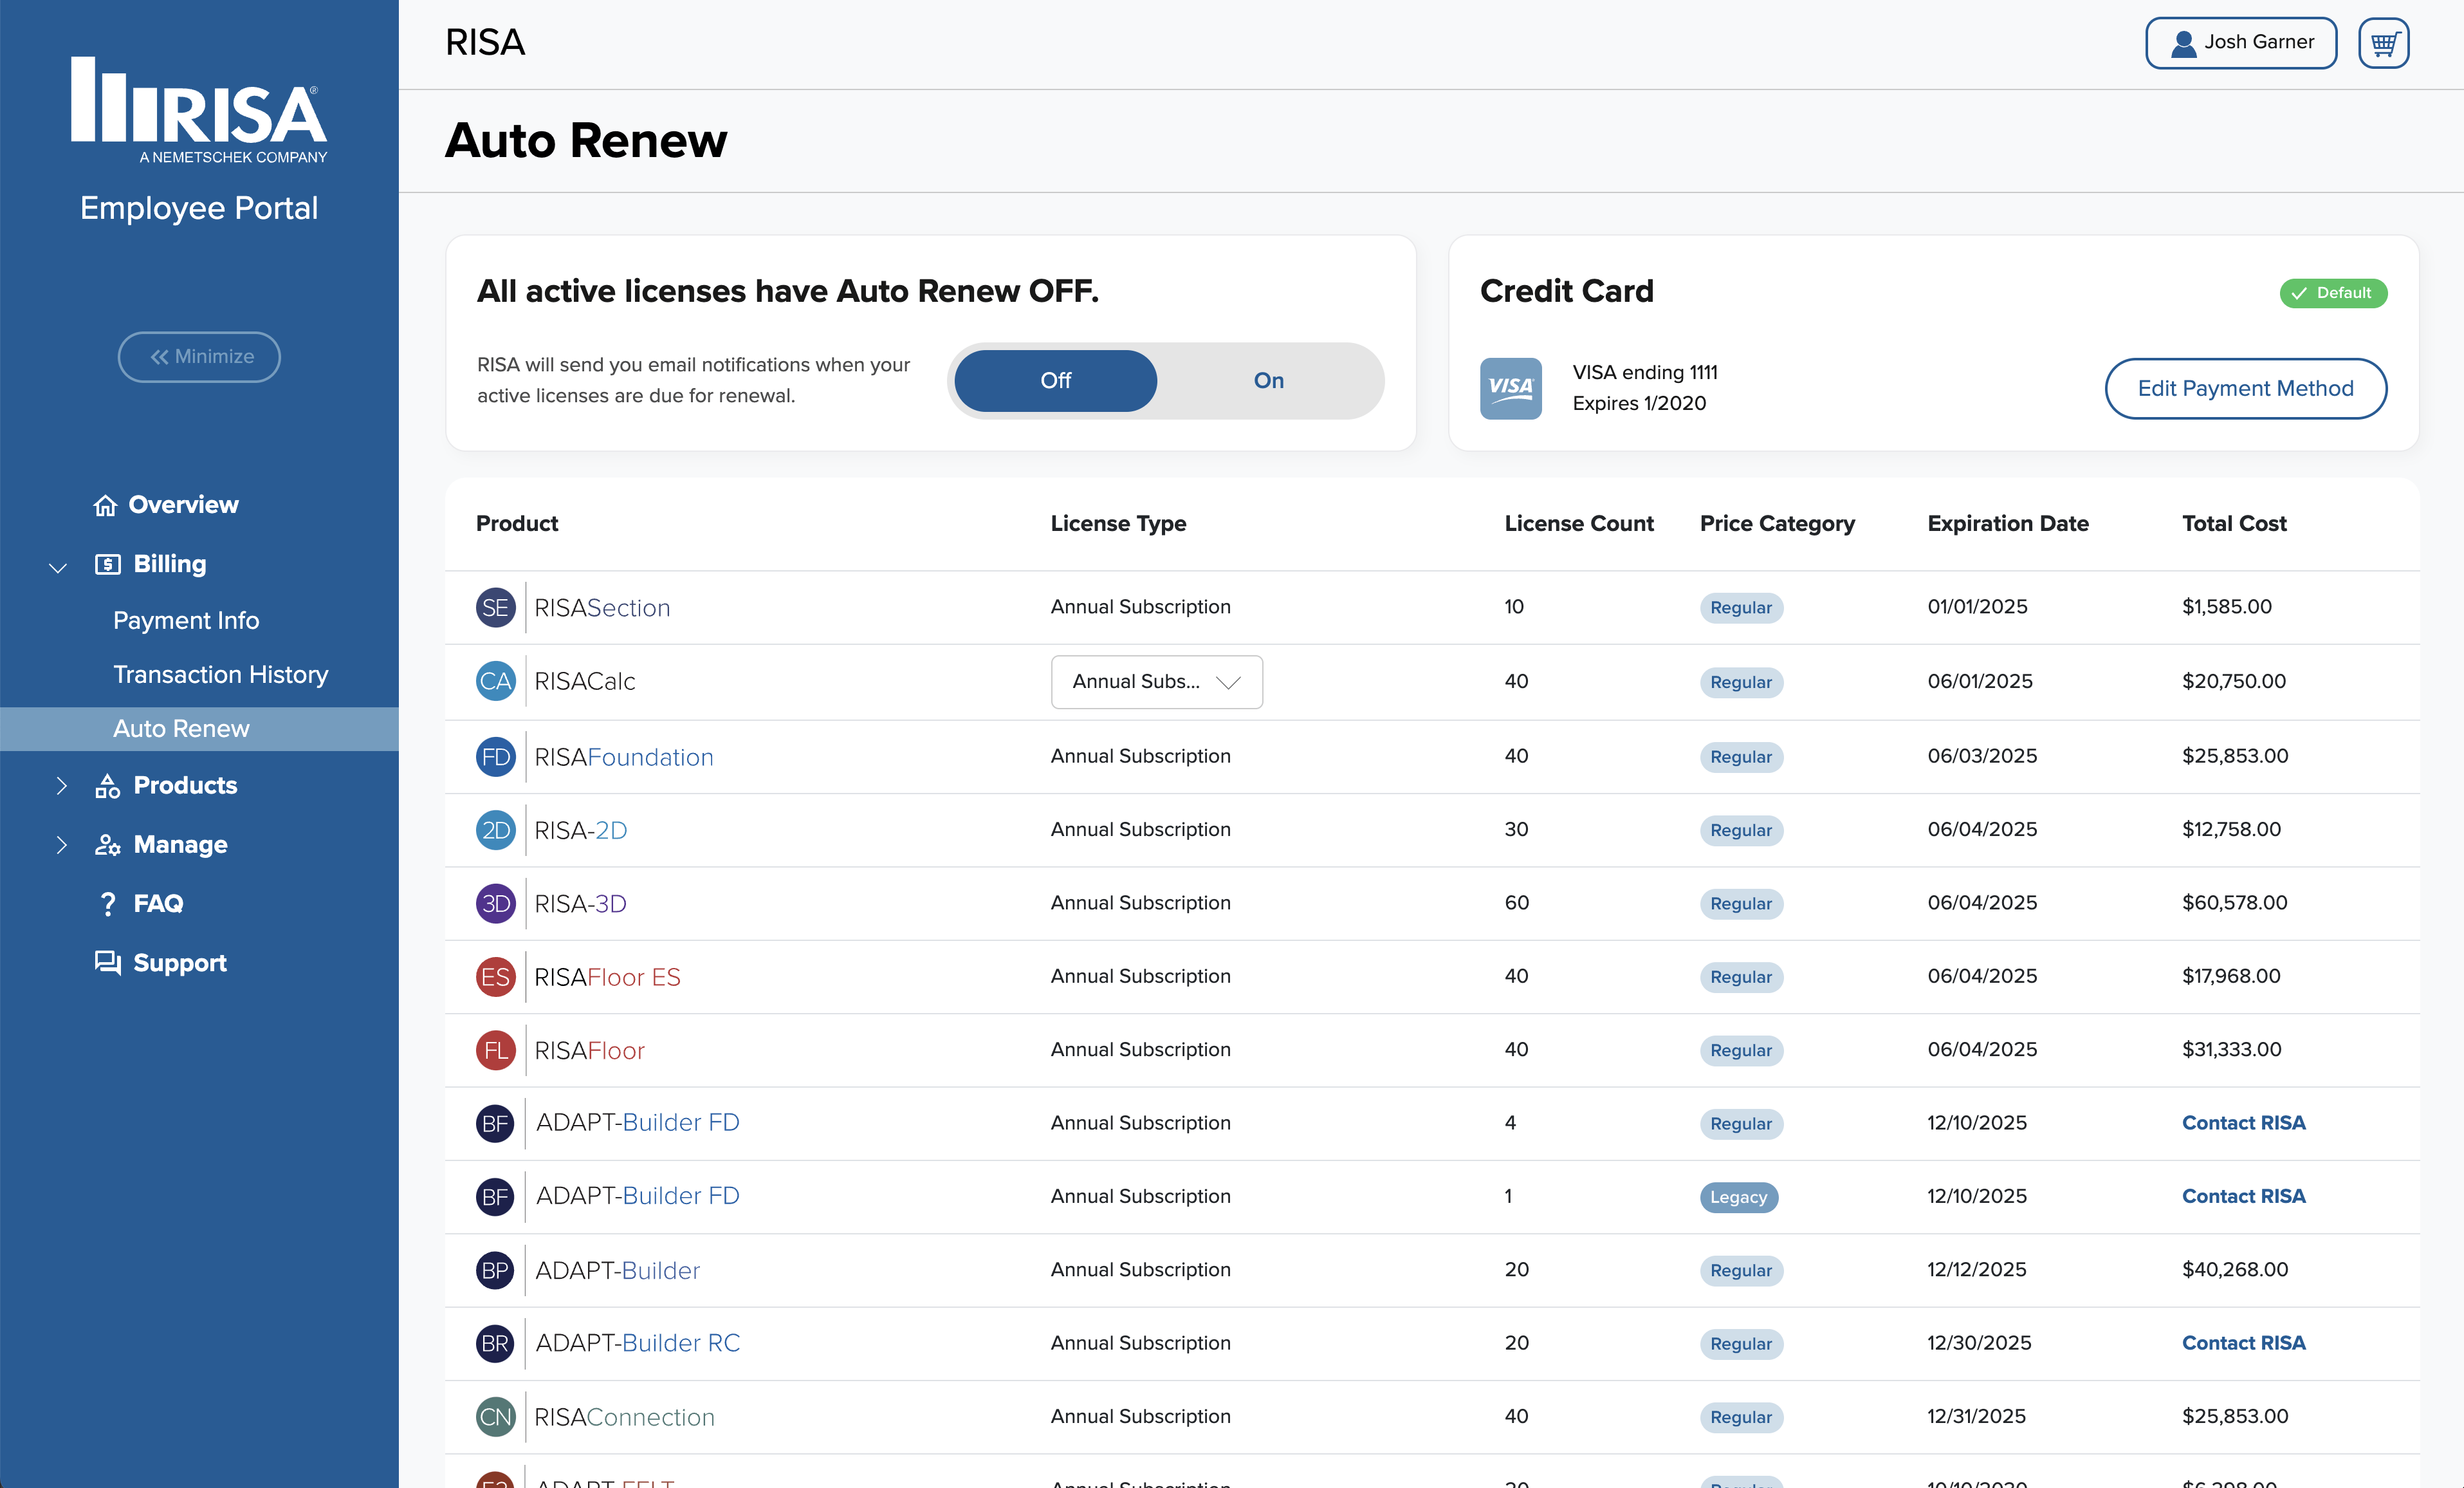2464x1488 pixels.
Task: Click the FL RISAFloor product icon
Action: pyautogui.click(x=495, y=1050)
